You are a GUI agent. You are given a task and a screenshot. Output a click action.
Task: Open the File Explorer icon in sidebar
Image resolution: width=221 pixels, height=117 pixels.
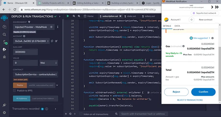pos(4,27)
